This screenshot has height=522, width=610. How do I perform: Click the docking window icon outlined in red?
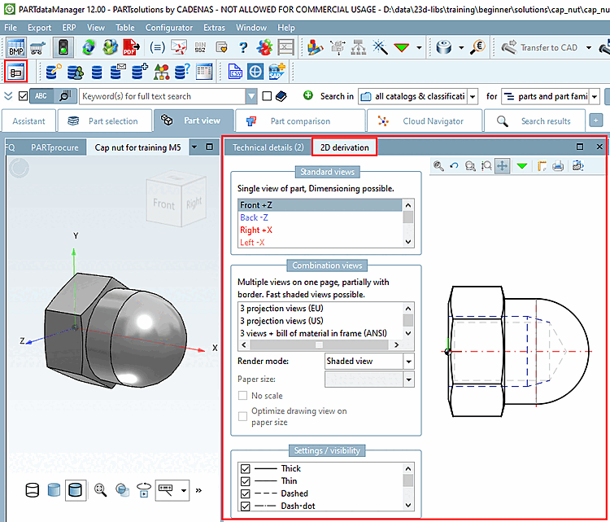[x=15, y=72]
